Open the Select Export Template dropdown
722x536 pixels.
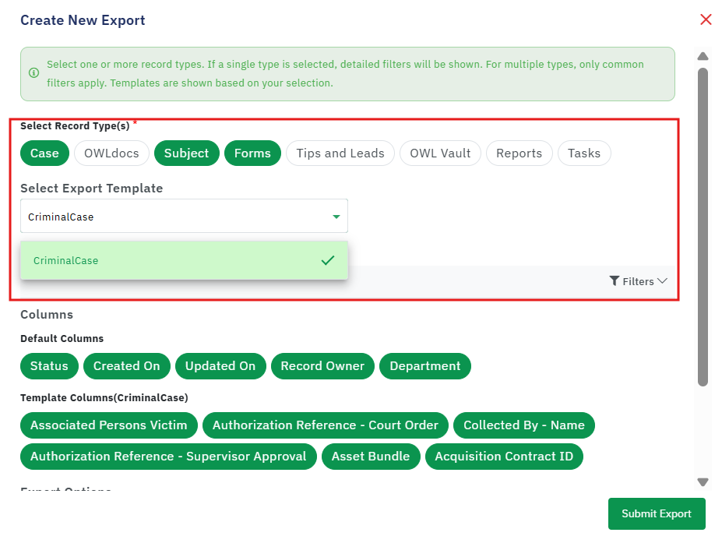[184, 216]
